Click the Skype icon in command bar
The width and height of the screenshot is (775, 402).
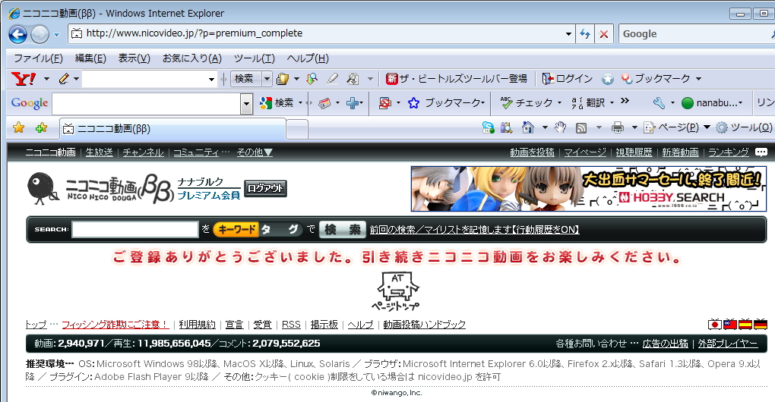tap(488, 127)
